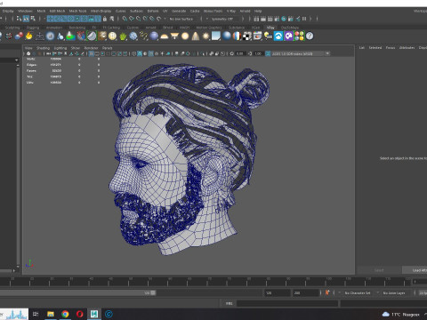Switch to the Animation shelf tab
Image resolution: width=427 pixels, height=320 pixels.
pos(54,28)
